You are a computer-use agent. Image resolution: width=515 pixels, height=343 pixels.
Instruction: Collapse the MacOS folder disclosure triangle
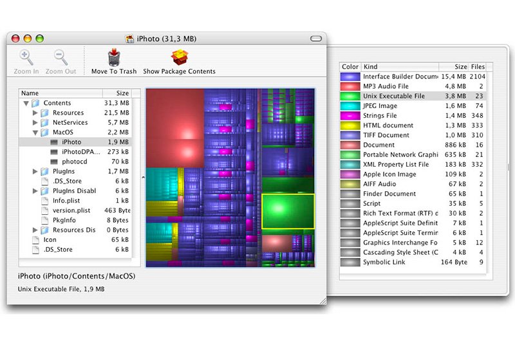tap(35, 133)
